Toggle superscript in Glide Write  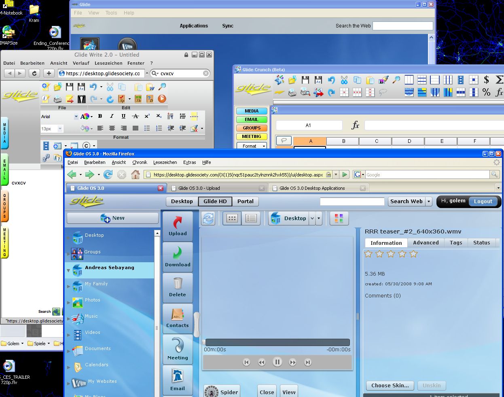click(x=147, y=116)
